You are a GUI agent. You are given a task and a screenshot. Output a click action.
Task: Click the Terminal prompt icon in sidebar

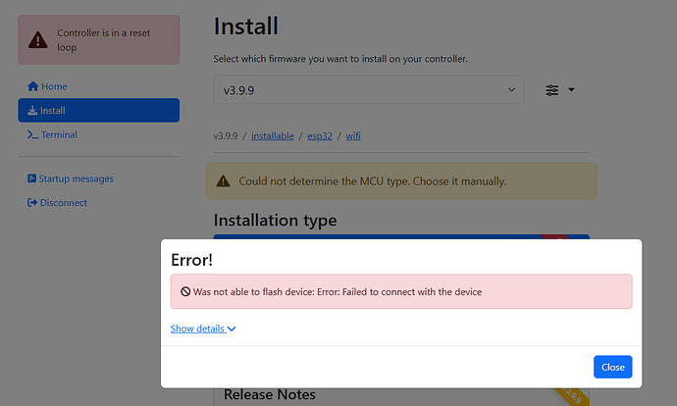click(32, 134)
